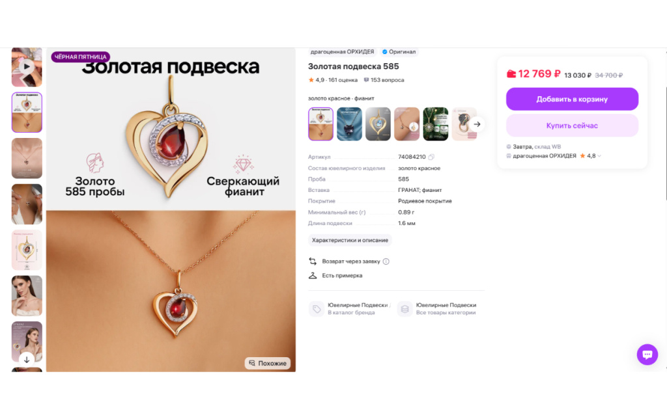Viewport: 667px width, 417px height.
Task: Open the chat support bubble
Action: pos(647,354)
